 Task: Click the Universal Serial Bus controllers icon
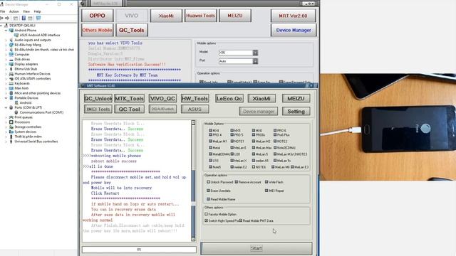coord(11,142)
